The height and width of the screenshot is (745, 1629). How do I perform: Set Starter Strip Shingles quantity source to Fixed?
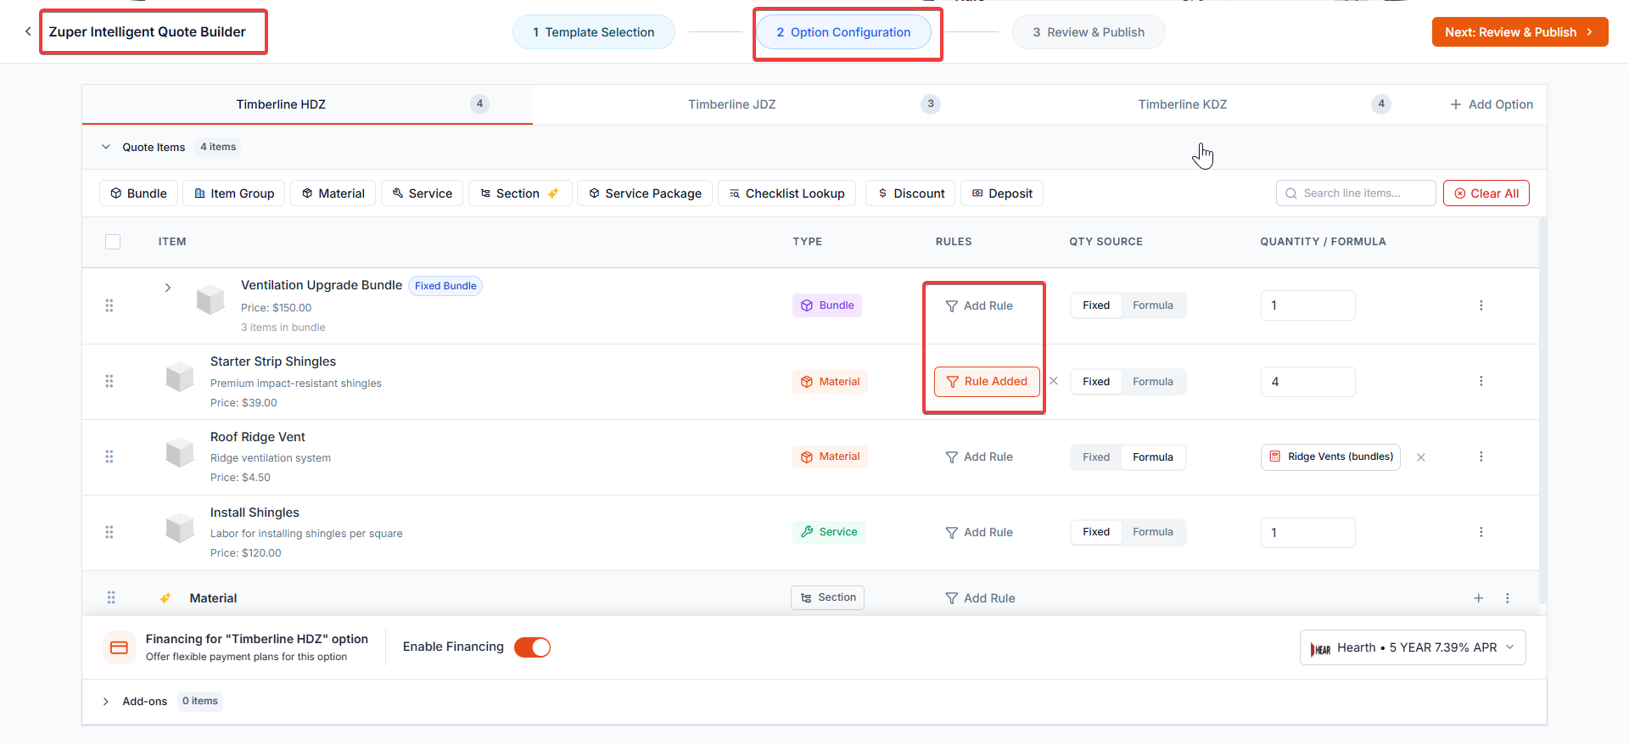[1096, 382]
